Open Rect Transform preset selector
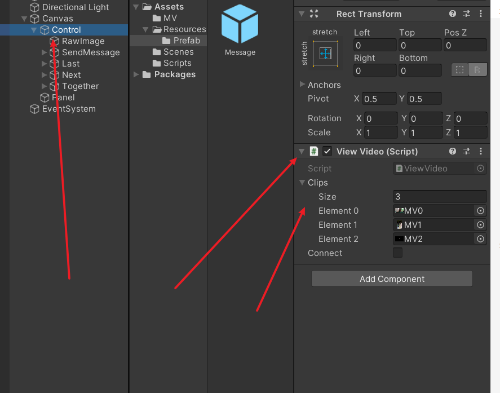This screenshot has width=500, height=393. (x=467, y=14)
